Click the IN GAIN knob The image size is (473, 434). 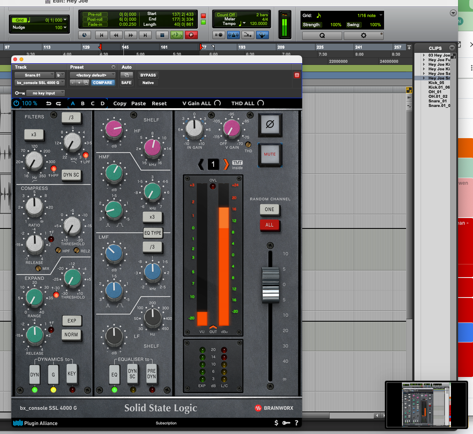coord(194,129)
